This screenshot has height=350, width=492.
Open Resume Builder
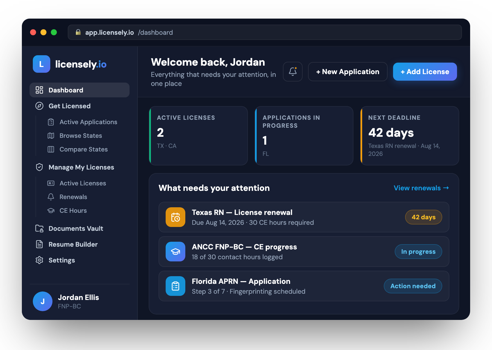click(x=80, y=244)
